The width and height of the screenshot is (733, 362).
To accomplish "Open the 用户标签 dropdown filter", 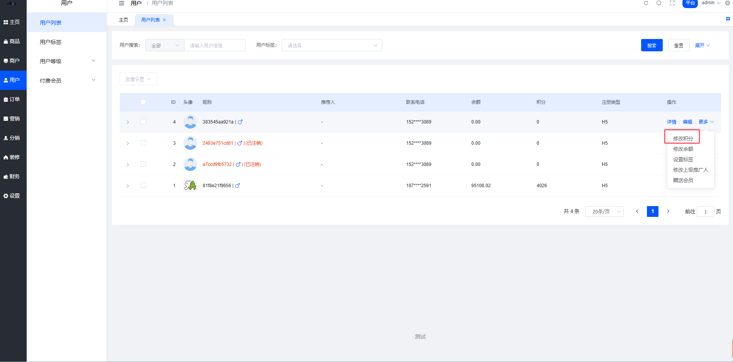I will [x=332, y=45].
